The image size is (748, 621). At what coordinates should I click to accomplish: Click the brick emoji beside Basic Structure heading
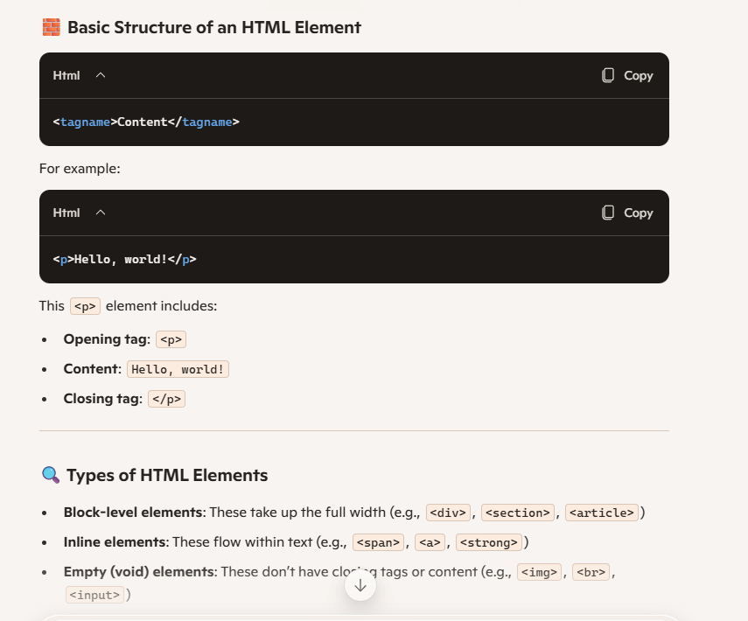pos(51,27)
